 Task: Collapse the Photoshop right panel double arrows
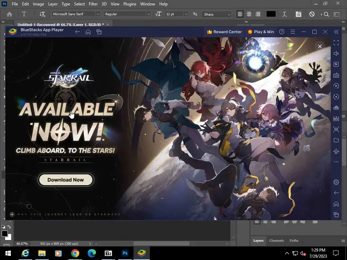coord(343,22)
